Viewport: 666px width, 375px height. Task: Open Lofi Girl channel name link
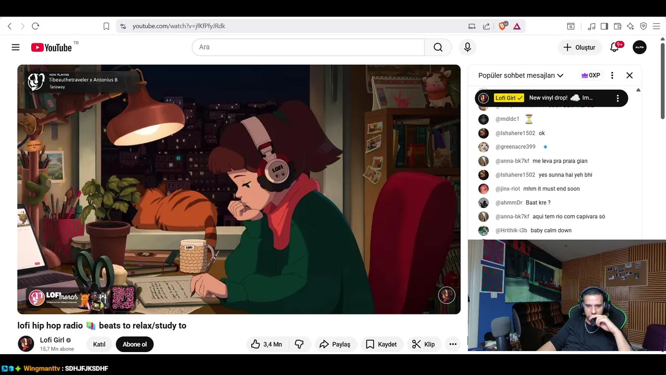point(52,340)
